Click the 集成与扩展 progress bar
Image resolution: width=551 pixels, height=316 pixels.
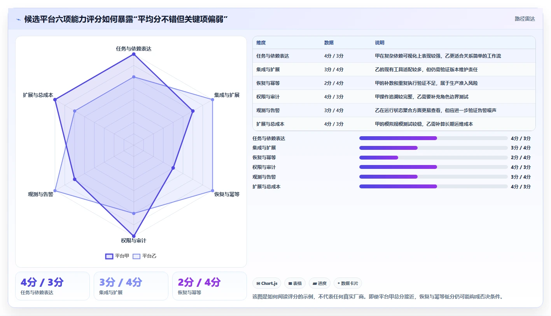433,148
